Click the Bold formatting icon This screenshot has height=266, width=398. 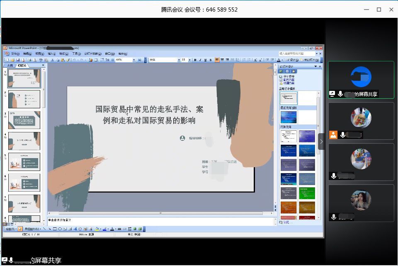pyautogui.click(x=195, y=60)
